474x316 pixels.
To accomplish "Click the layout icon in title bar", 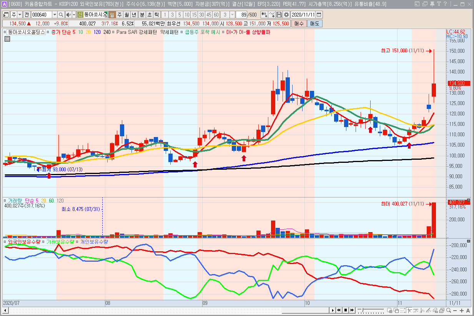I will 417,4.
